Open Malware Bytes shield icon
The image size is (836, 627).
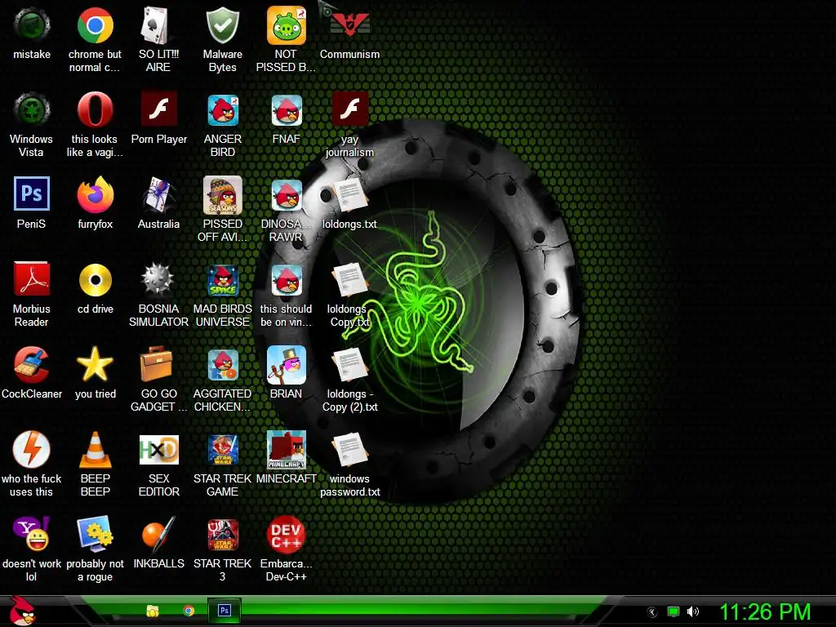coord(222,25)
